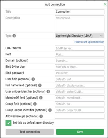Click info icon beside User field (optional)
This screenshot has width=108, height=138.
click(x=33, y=79)
